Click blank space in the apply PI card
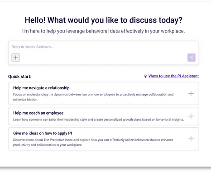 point(128,133)
